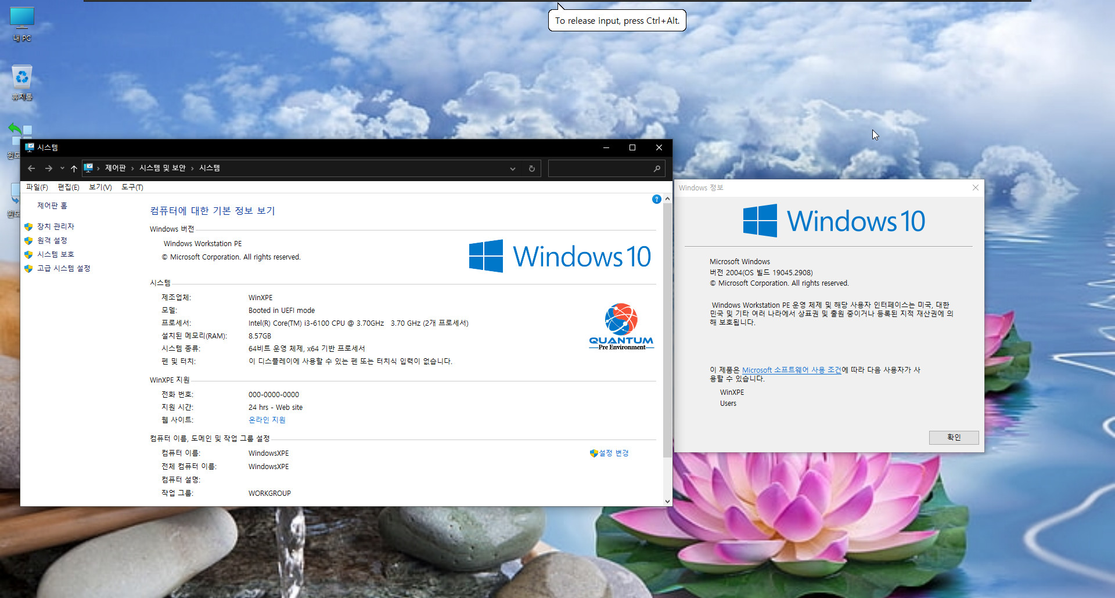Image resolution: width=1115 pixels, height=598 pixels.
Task: Open the 도구(T) menu
Action: pyautogui.click(x=132, y=187)
